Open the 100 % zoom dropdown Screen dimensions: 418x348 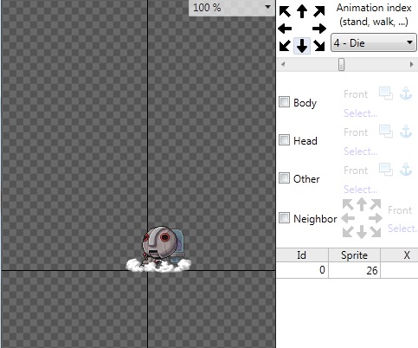click(x=232, y=8)
